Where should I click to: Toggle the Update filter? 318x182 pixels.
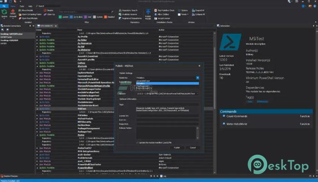(x=64, y=17)
